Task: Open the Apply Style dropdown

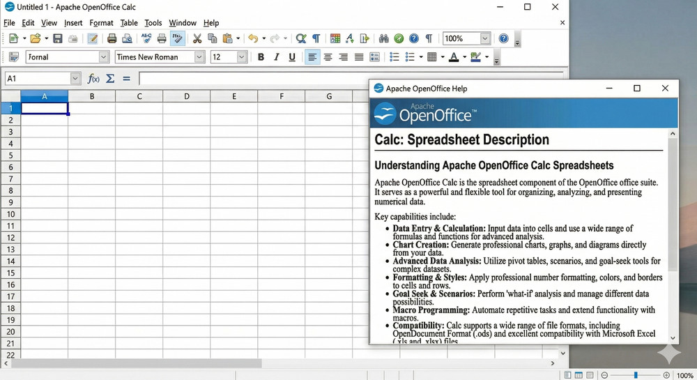Action: (104, 57)
